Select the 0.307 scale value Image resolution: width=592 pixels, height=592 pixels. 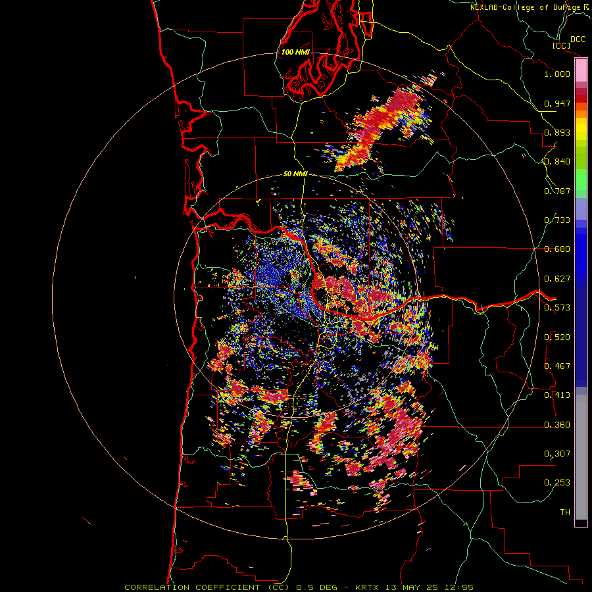point(557,454)
